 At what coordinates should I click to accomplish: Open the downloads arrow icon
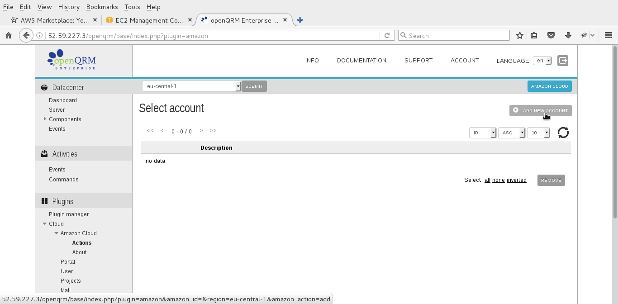(x=568, y=35)
